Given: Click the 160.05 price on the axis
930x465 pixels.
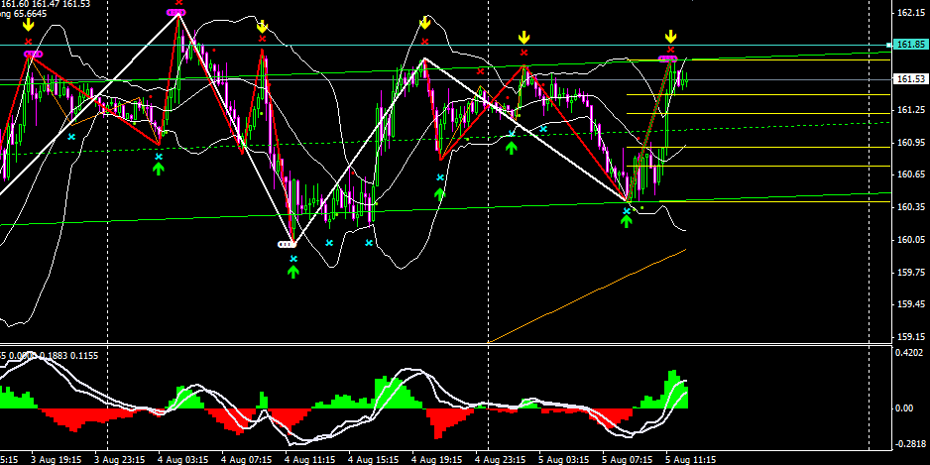Looking at the screenshot, I should point(909,240).
